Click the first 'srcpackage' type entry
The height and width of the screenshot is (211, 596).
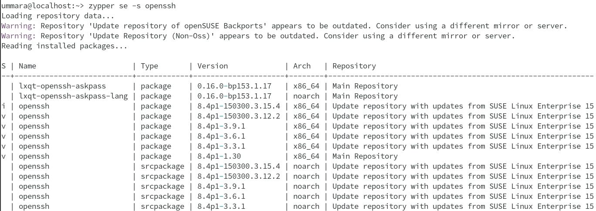click(163, 166)
